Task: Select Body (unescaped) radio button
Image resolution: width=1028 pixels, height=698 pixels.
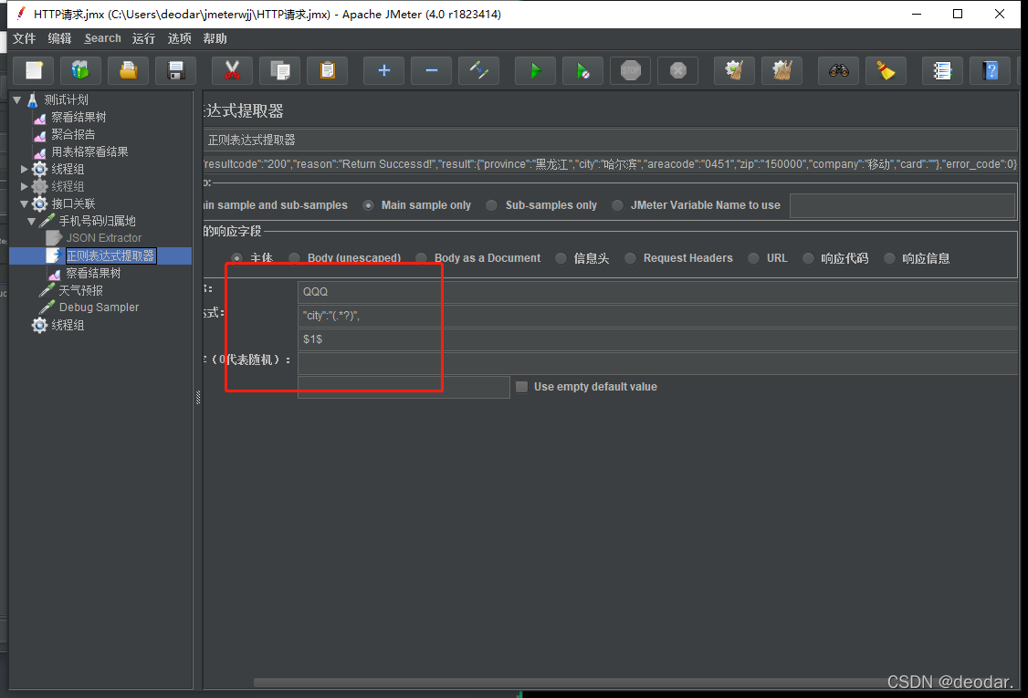Action: point(294,258)
